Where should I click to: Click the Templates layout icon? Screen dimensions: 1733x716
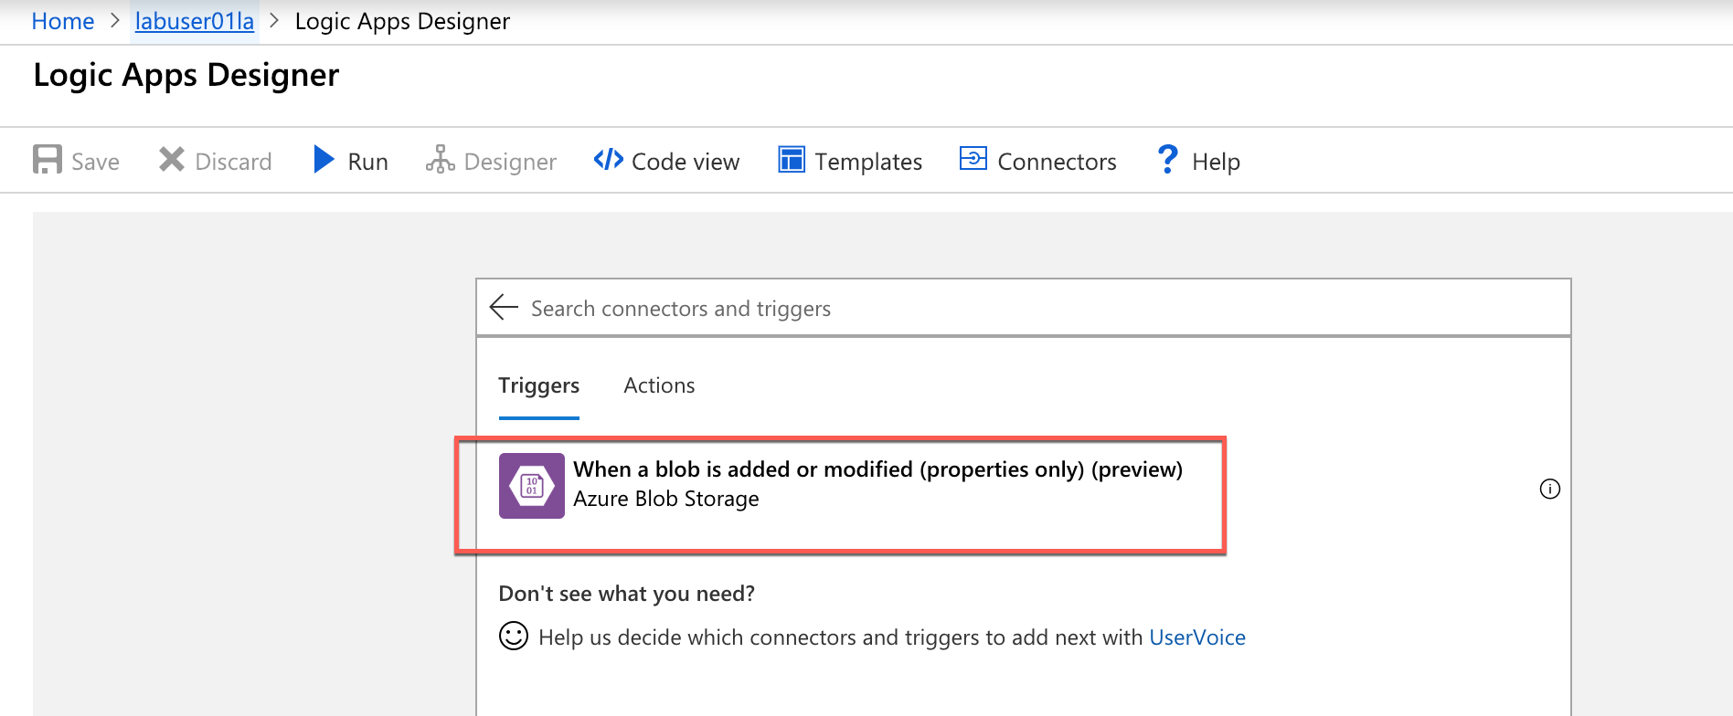tap(792, 159)
